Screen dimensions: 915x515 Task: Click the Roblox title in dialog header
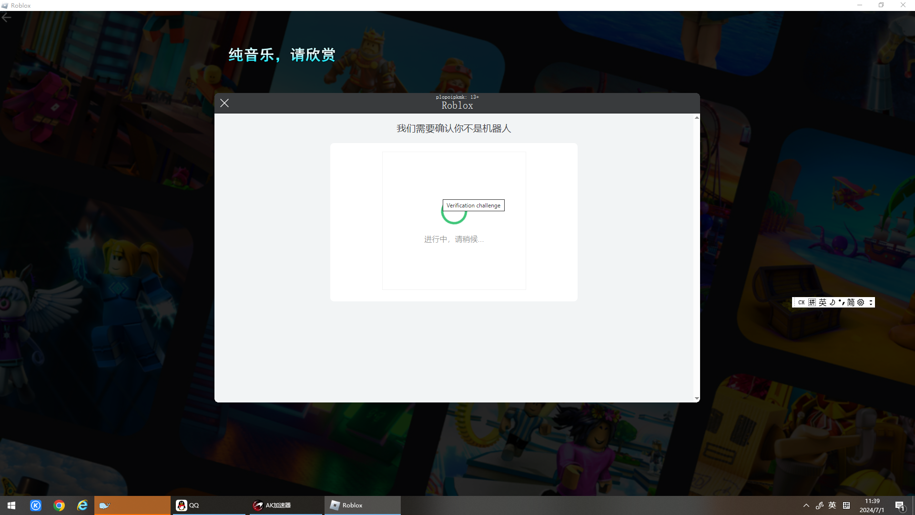click(457, 106)
